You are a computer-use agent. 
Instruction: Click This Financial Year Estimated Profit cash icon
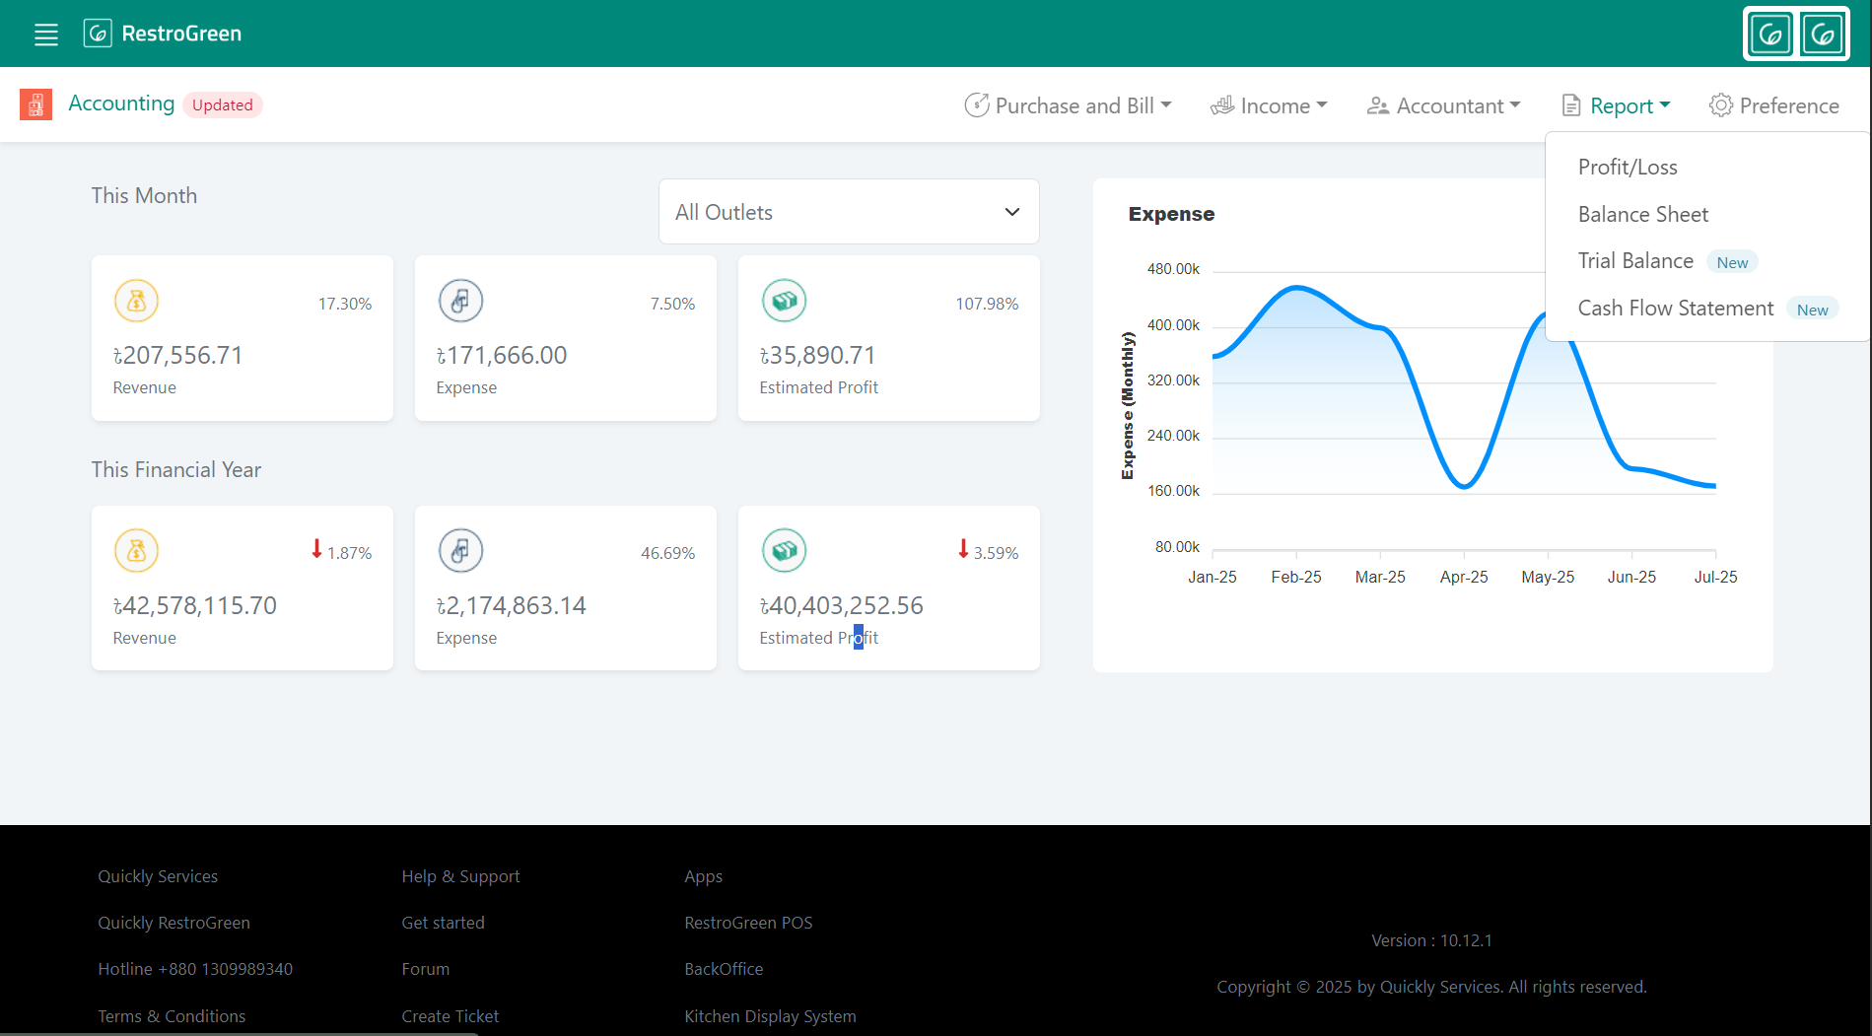784,550
